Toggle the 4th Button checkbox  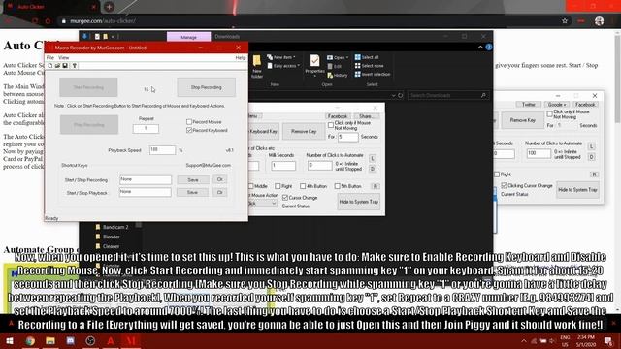(303, 186)
